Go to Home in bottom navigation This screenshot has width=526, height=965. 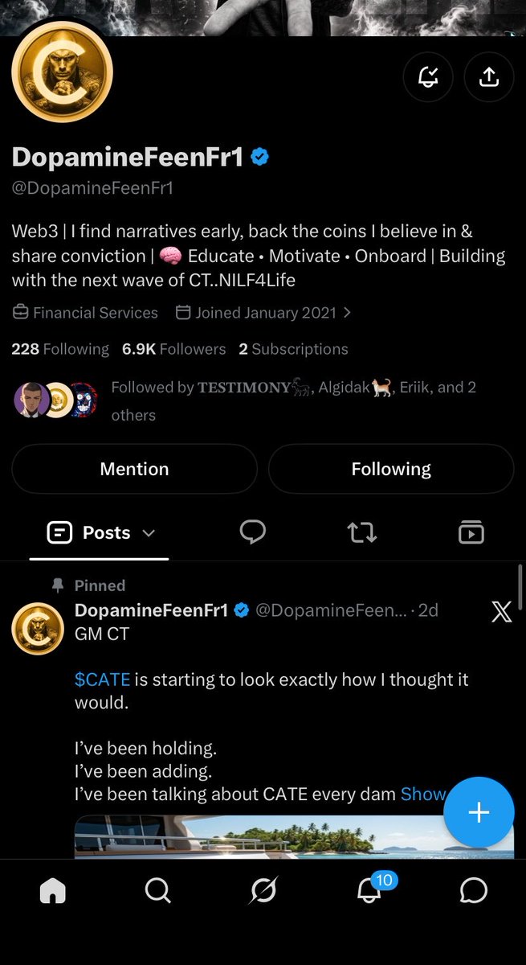point(53,890)
